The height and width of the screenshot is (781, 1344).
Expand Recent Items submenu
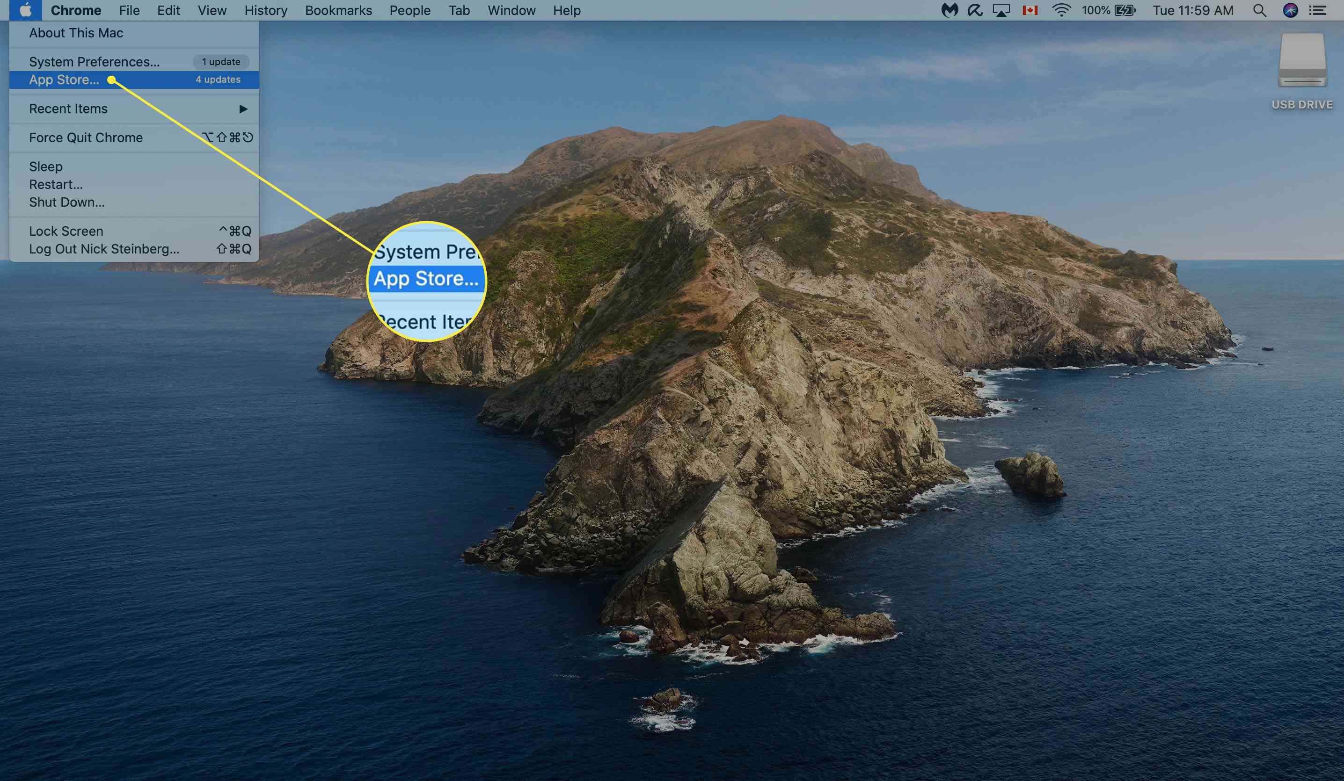(x=134, y=108)
